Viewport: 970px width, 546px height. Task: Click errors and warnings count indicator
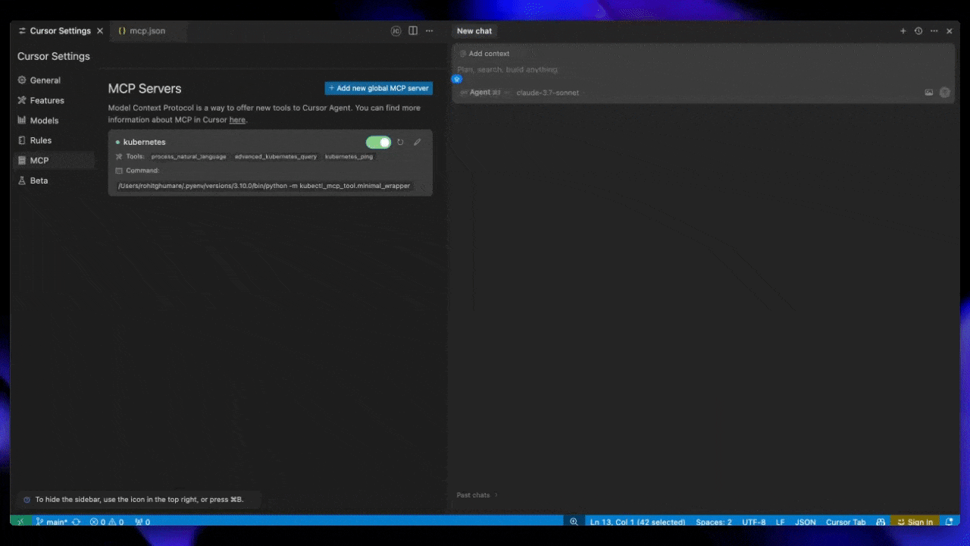click(107, 522)
